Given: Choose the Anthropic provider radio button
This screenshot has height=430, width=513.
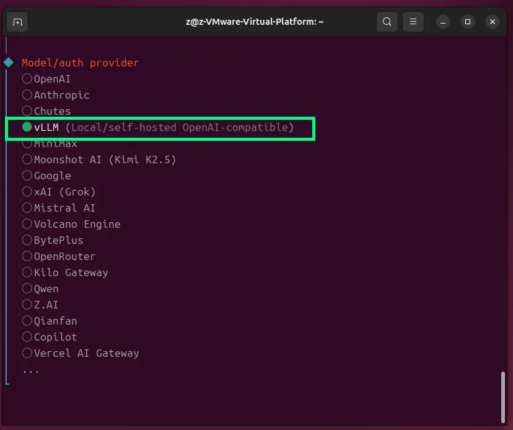Looking at the screenshot, I should pyautogui.click(x=27, y=95).
